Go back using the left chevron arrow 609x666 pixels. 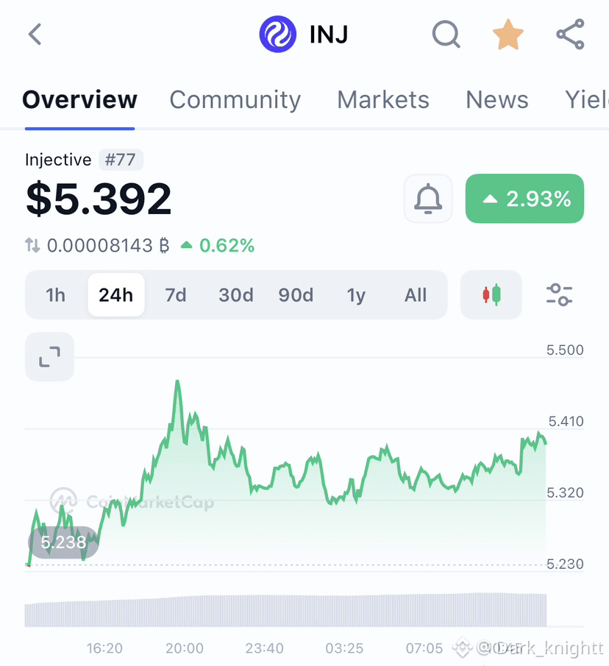click(x=35, y=35)
